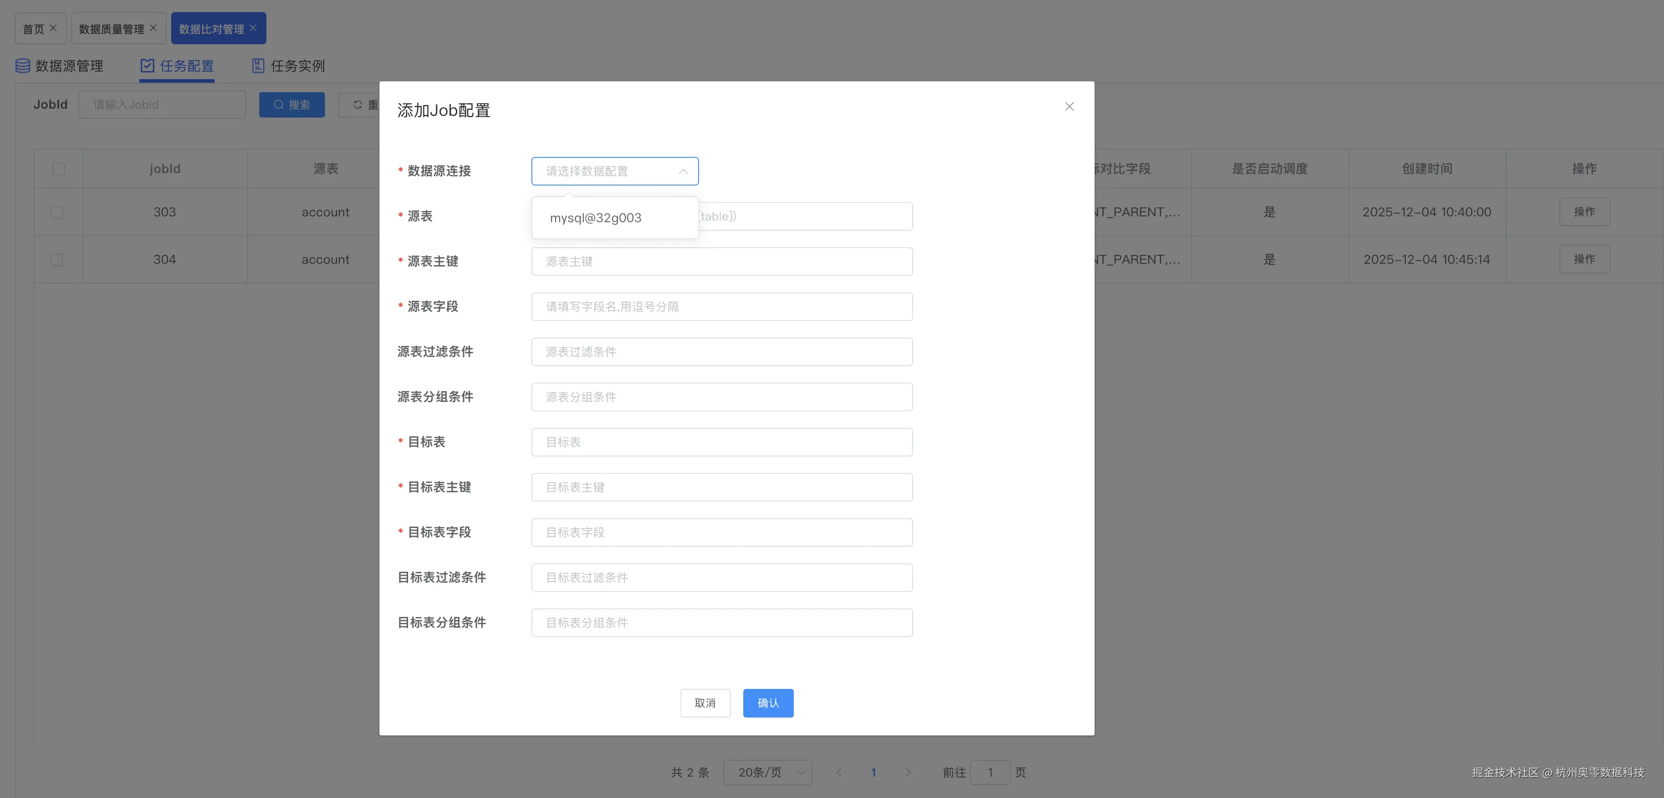The height and width of the screenshot is (798, 1664).
Task: Click the 搜索 magnifier button
Action: [x=292, y=105]
